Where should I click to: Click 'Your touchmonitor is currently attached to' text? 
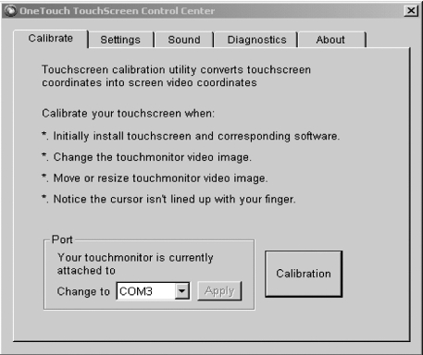(135, 263)
